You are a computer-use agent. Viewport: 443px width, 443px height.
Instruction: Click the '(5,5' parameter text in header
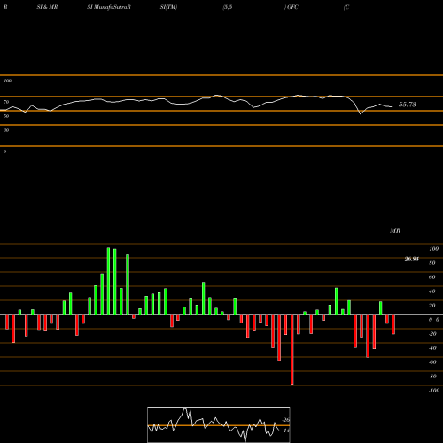point(228,7)
